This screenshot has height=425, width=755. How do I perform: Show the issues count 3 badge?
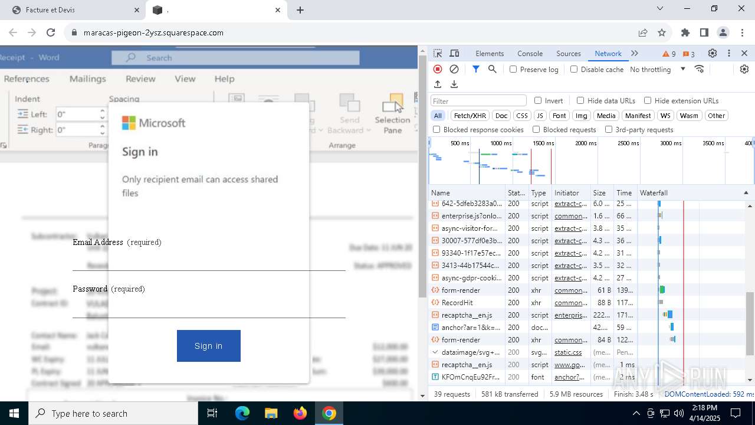coord(689,54)
